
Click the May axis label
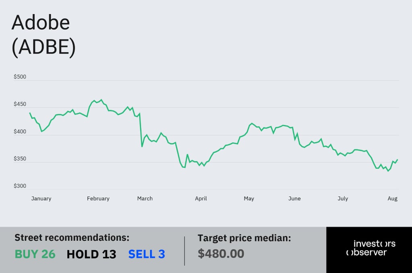(x=249, y=199)
